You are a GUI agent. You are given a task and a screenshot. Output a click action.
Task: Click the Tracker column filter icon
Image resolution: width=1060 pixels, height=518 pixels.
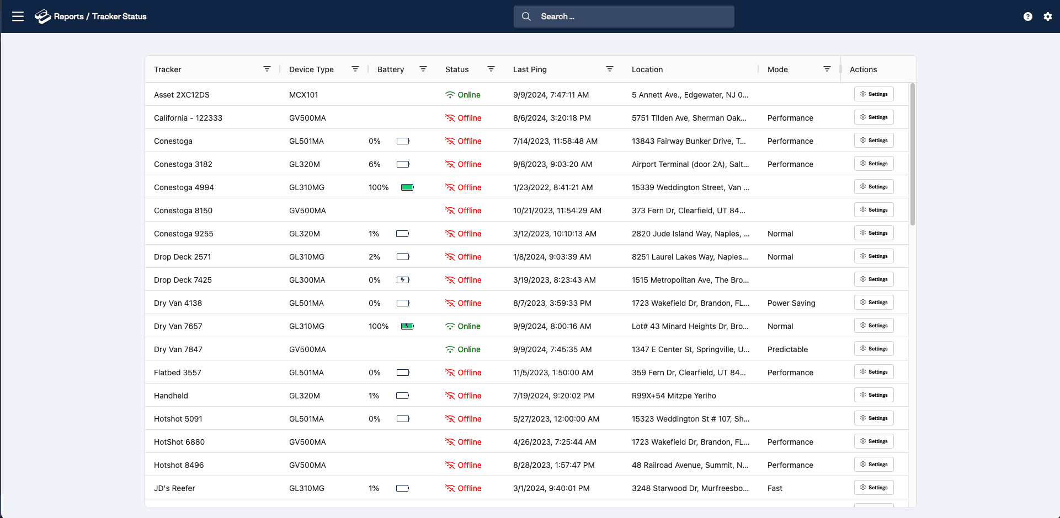tap(267, 69)
